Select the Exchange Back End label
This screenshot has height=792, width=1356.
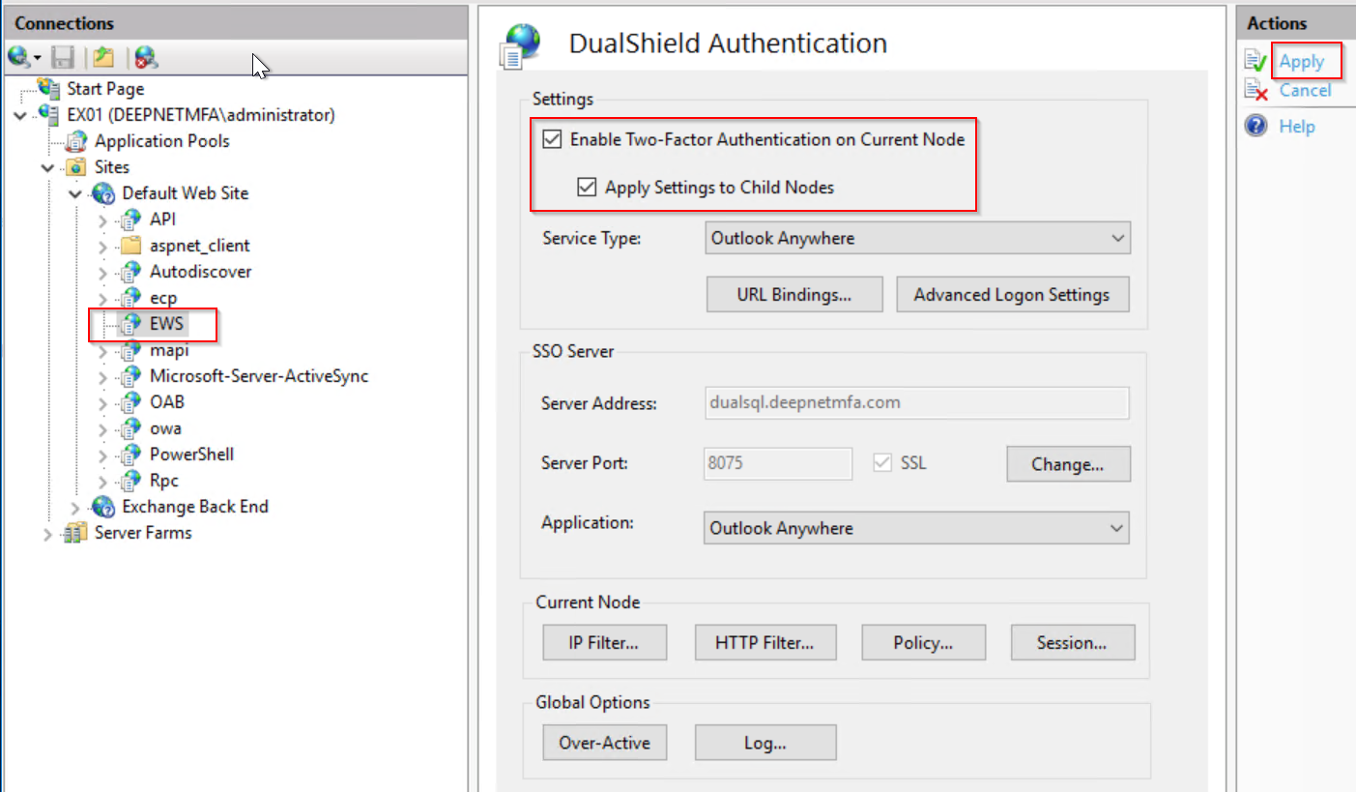(x=195, y=507)
